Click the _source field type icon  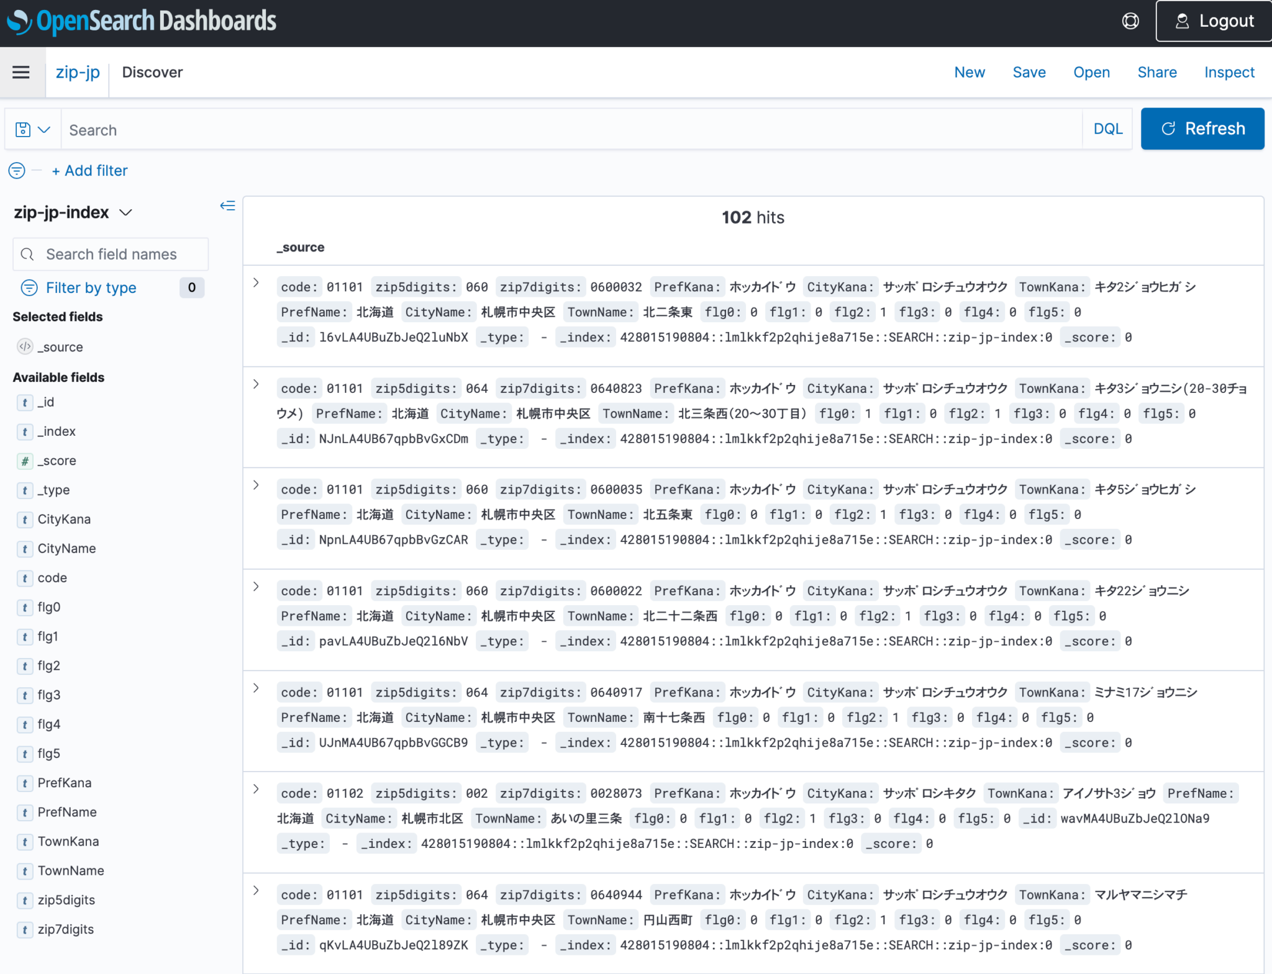click(25, 346)
